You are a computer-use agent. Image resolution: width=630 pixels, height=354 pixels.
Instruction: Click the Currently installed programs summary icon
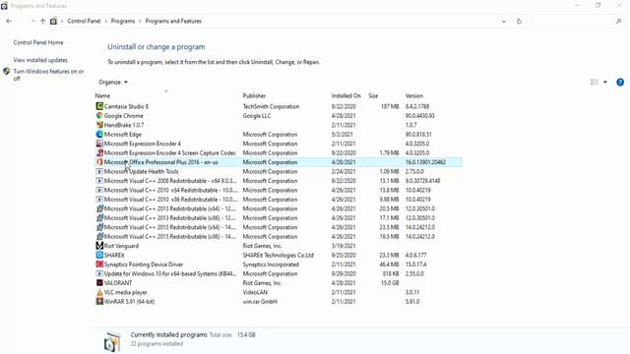coord(111,341)
